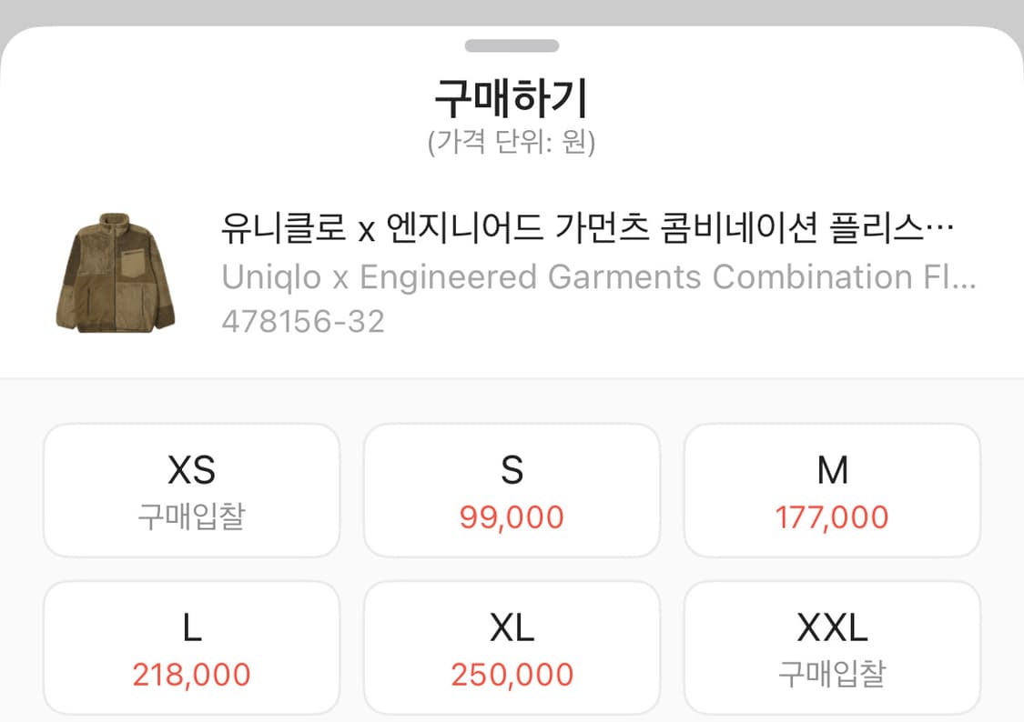The height and width of the screenshot is (722, 1024).
Task: Tap the 250,000 price under size XL
Action: [x=512, y=674]
